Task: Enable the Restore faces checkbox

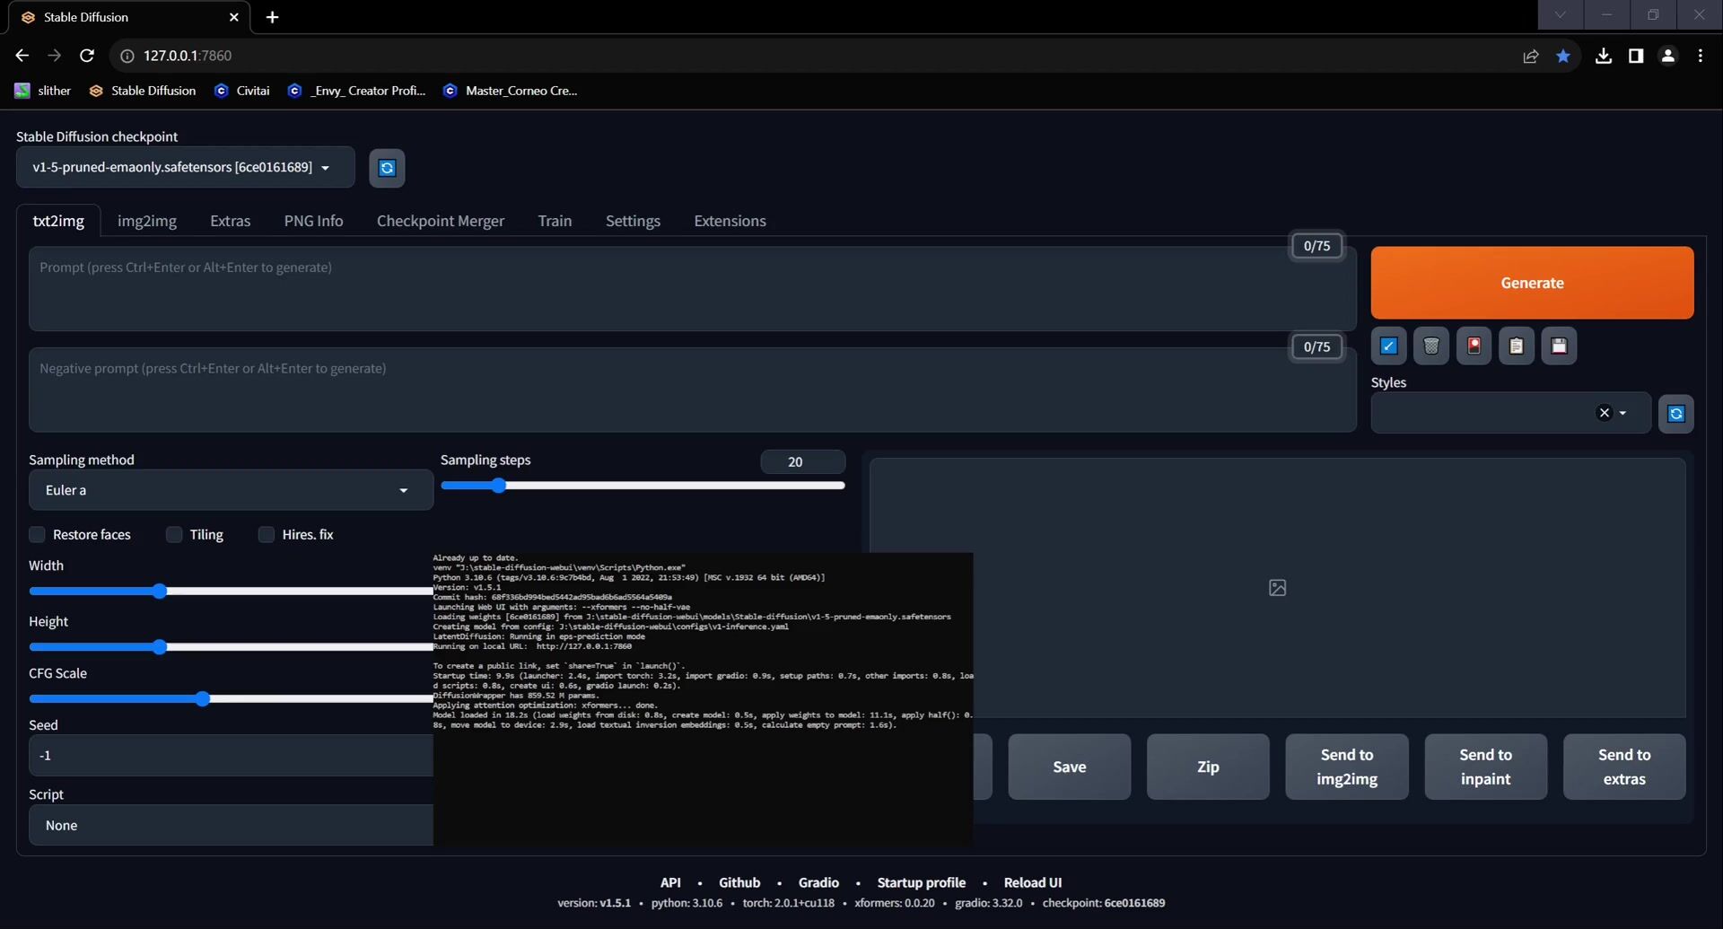Action: pyautogui.click(x=38, y=535)
